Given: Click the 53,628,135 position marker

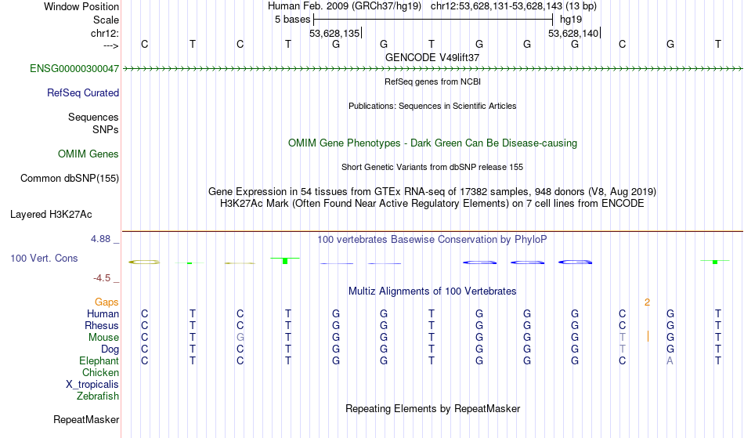Looking at the screenshot, I should coord(334,33).
